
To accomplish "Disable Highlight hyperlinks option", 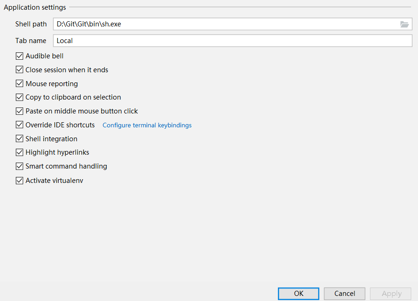I will coord(19,152).
